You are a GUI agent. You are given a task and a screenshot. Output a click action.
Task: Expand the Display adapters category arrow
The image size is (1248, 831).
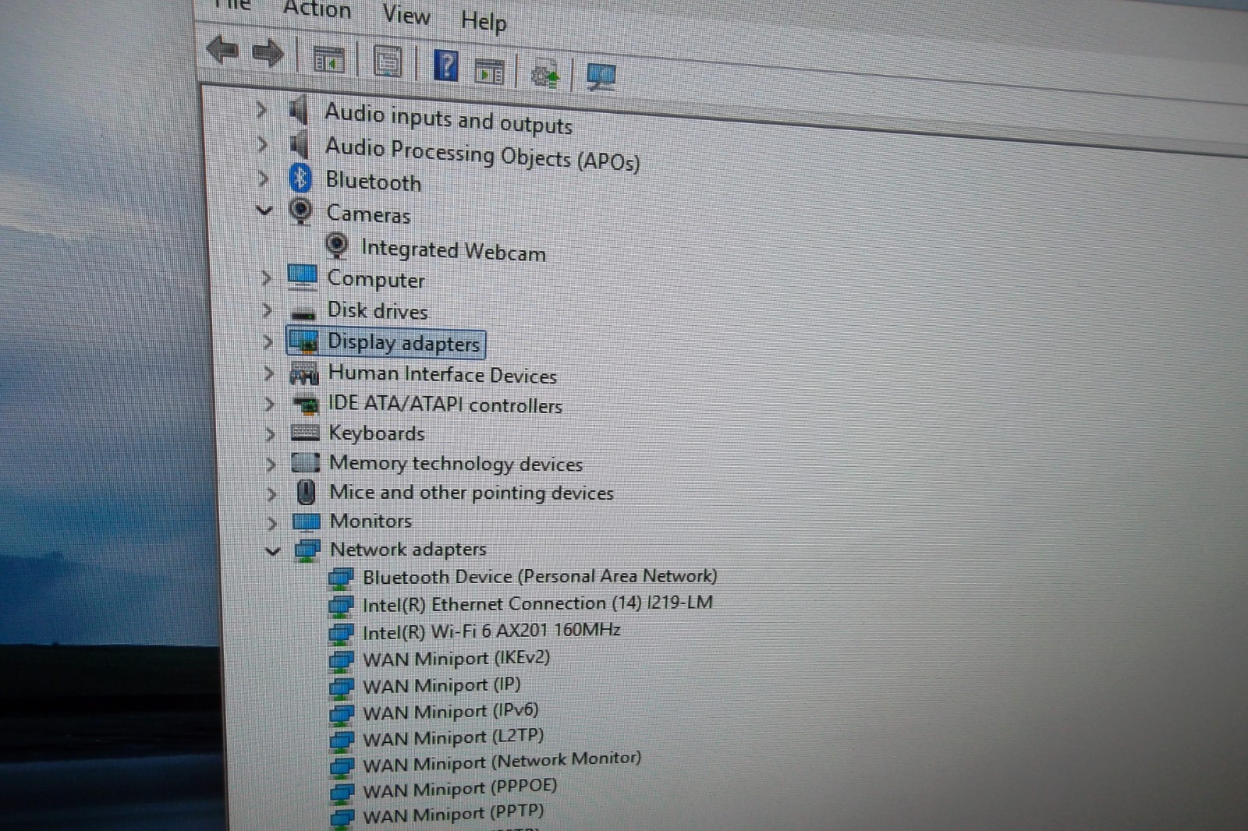pyautogui.click(x=268, y=341)
